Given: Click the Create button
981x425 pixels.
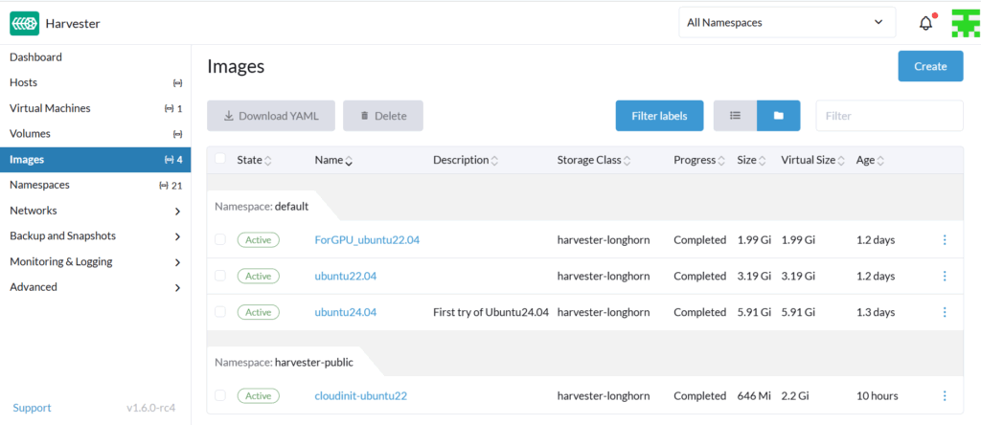Looking at the screenshot, I should tap(930, 66).
